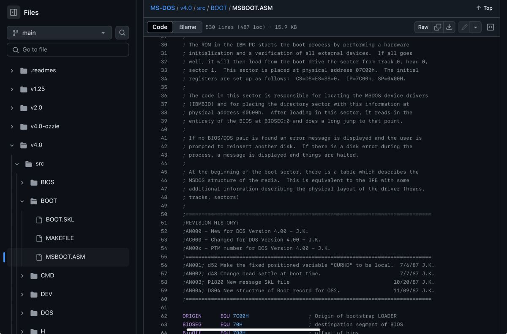
Task: Click the BIOSEG label on line 63
Action: pos(192,324)
